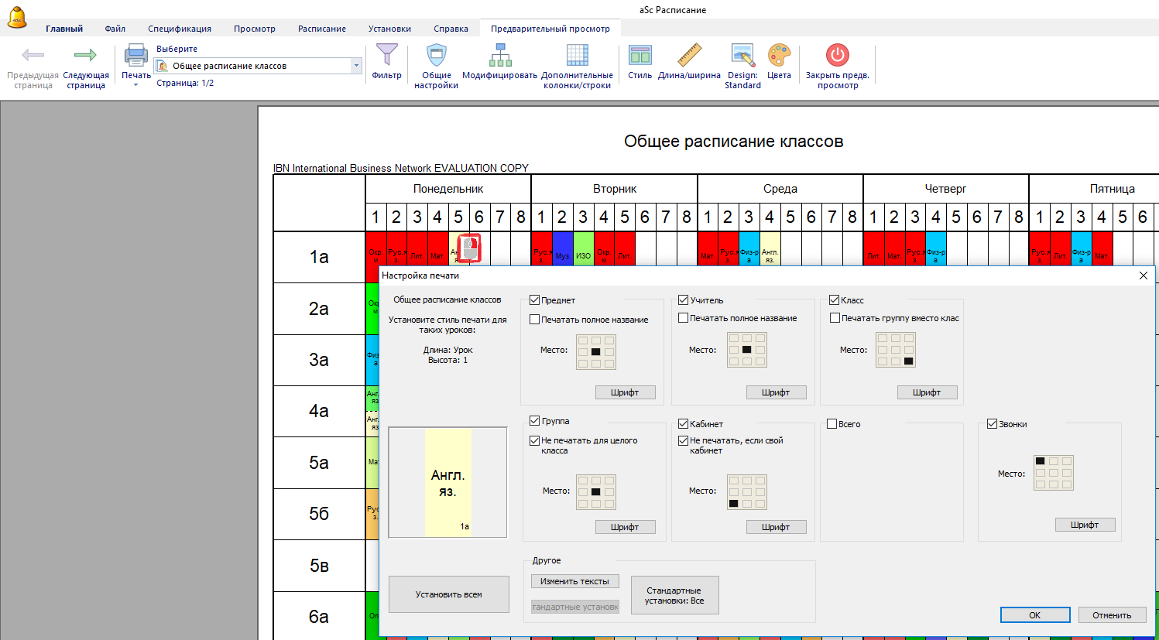This screenshot has height=640, width=1159.
Task: Expand the Общее расписание классов dropdown
Action: [356, 66]
